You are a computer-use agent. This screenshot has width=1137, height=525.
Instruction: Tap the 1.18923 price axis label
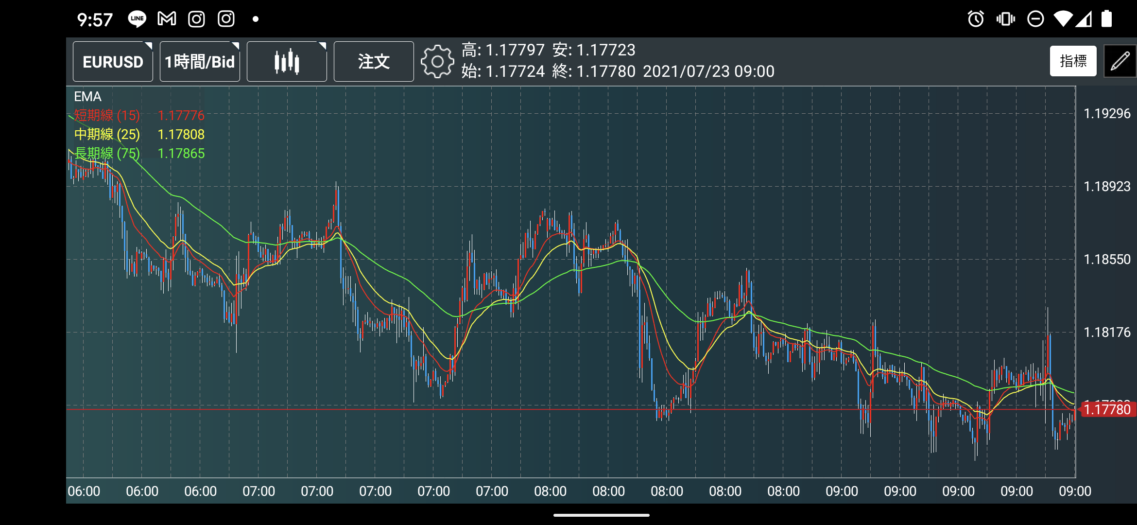[x=1107, y=186]
